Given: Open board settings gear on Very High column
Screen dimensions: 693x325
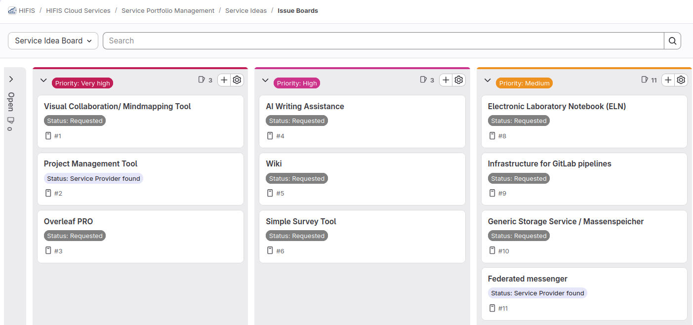Looking at the screenshot, I should [237, 80].
